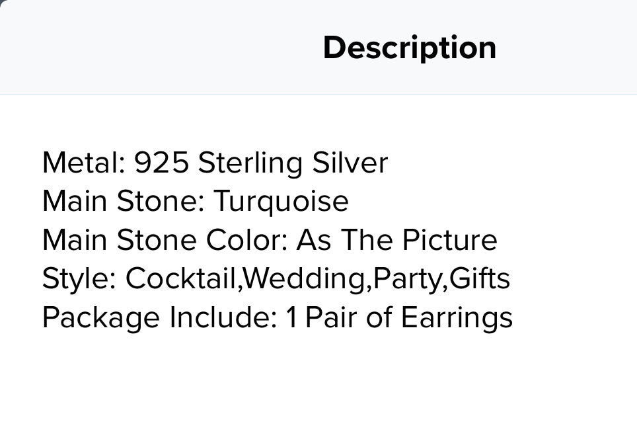Click the "Turquoise" stone value

[281, 201]
